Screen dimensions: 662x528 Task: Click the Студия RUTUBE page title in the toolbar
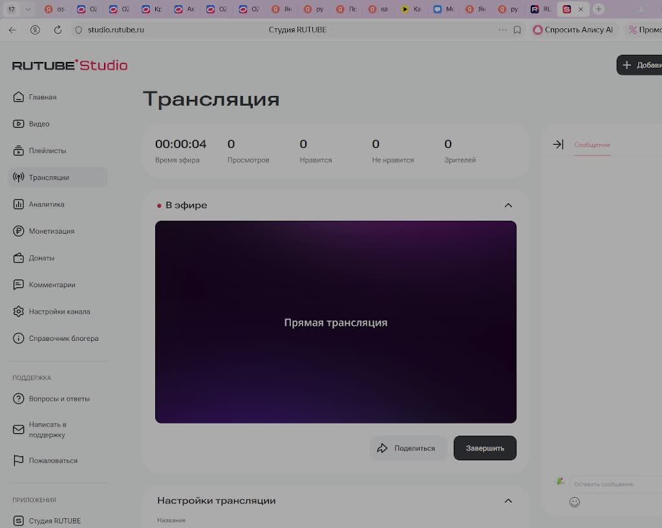pyautogui.click(x=297, y=30)
